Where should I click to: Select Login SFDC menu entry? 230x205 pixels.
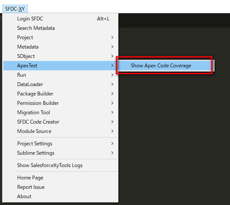pos(60,19)
